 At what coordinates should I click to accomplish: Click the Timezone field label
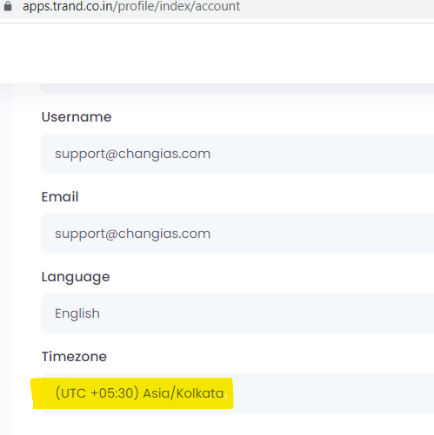point(74,357)
